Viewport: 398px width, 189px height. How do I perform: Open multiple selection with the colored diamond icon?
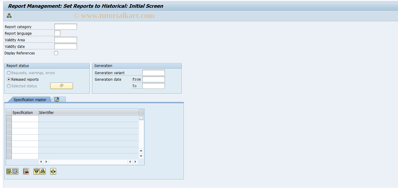click(x=53, y=171)
